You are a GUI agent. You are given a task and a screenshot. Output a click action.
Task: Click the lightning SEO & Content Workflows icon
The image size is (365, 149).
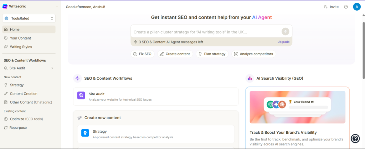[77, 79]
